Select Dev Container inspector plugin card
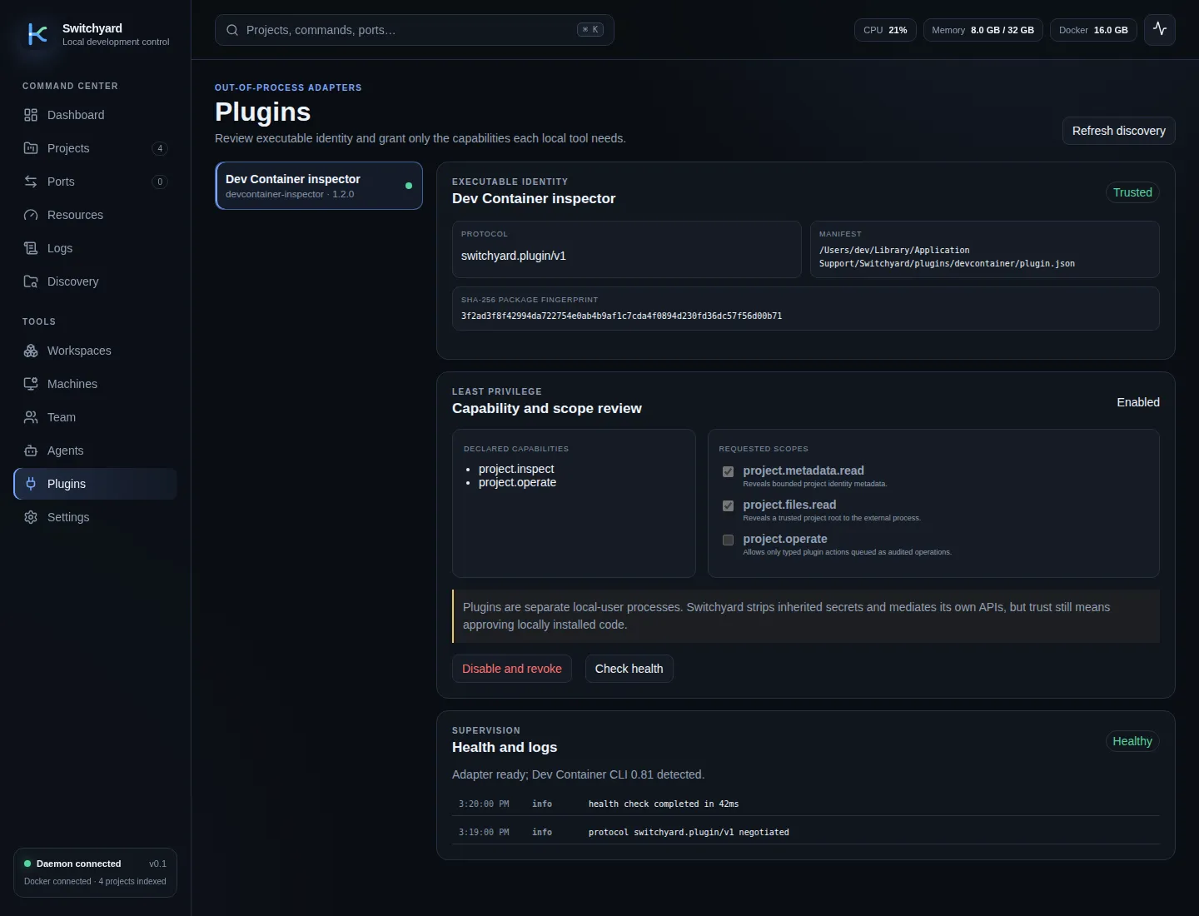This screenshot has height=916, width=1199. pyautogui.click(x=319, y=186)
